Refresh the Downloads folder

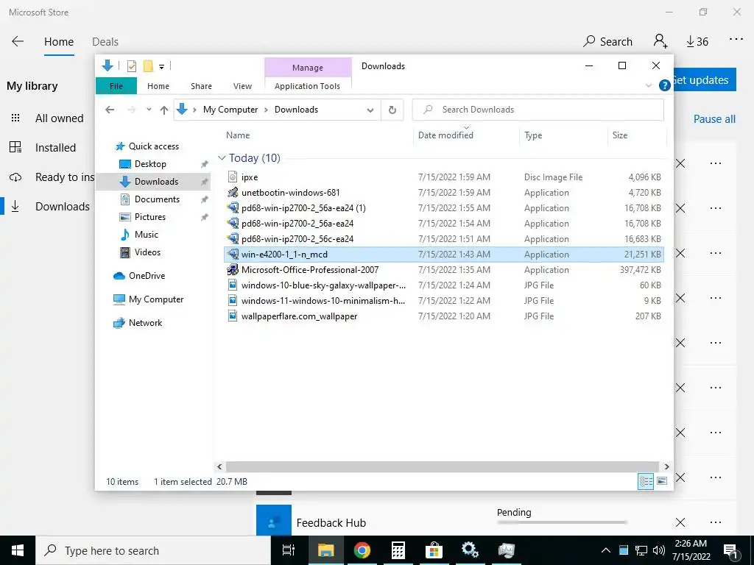392,110
